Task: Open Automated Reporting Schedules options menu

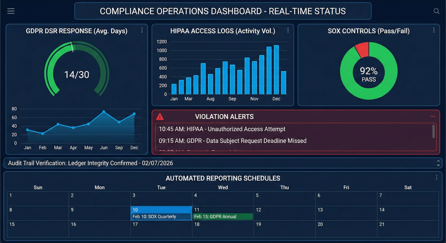Action: tap(436, 178)
